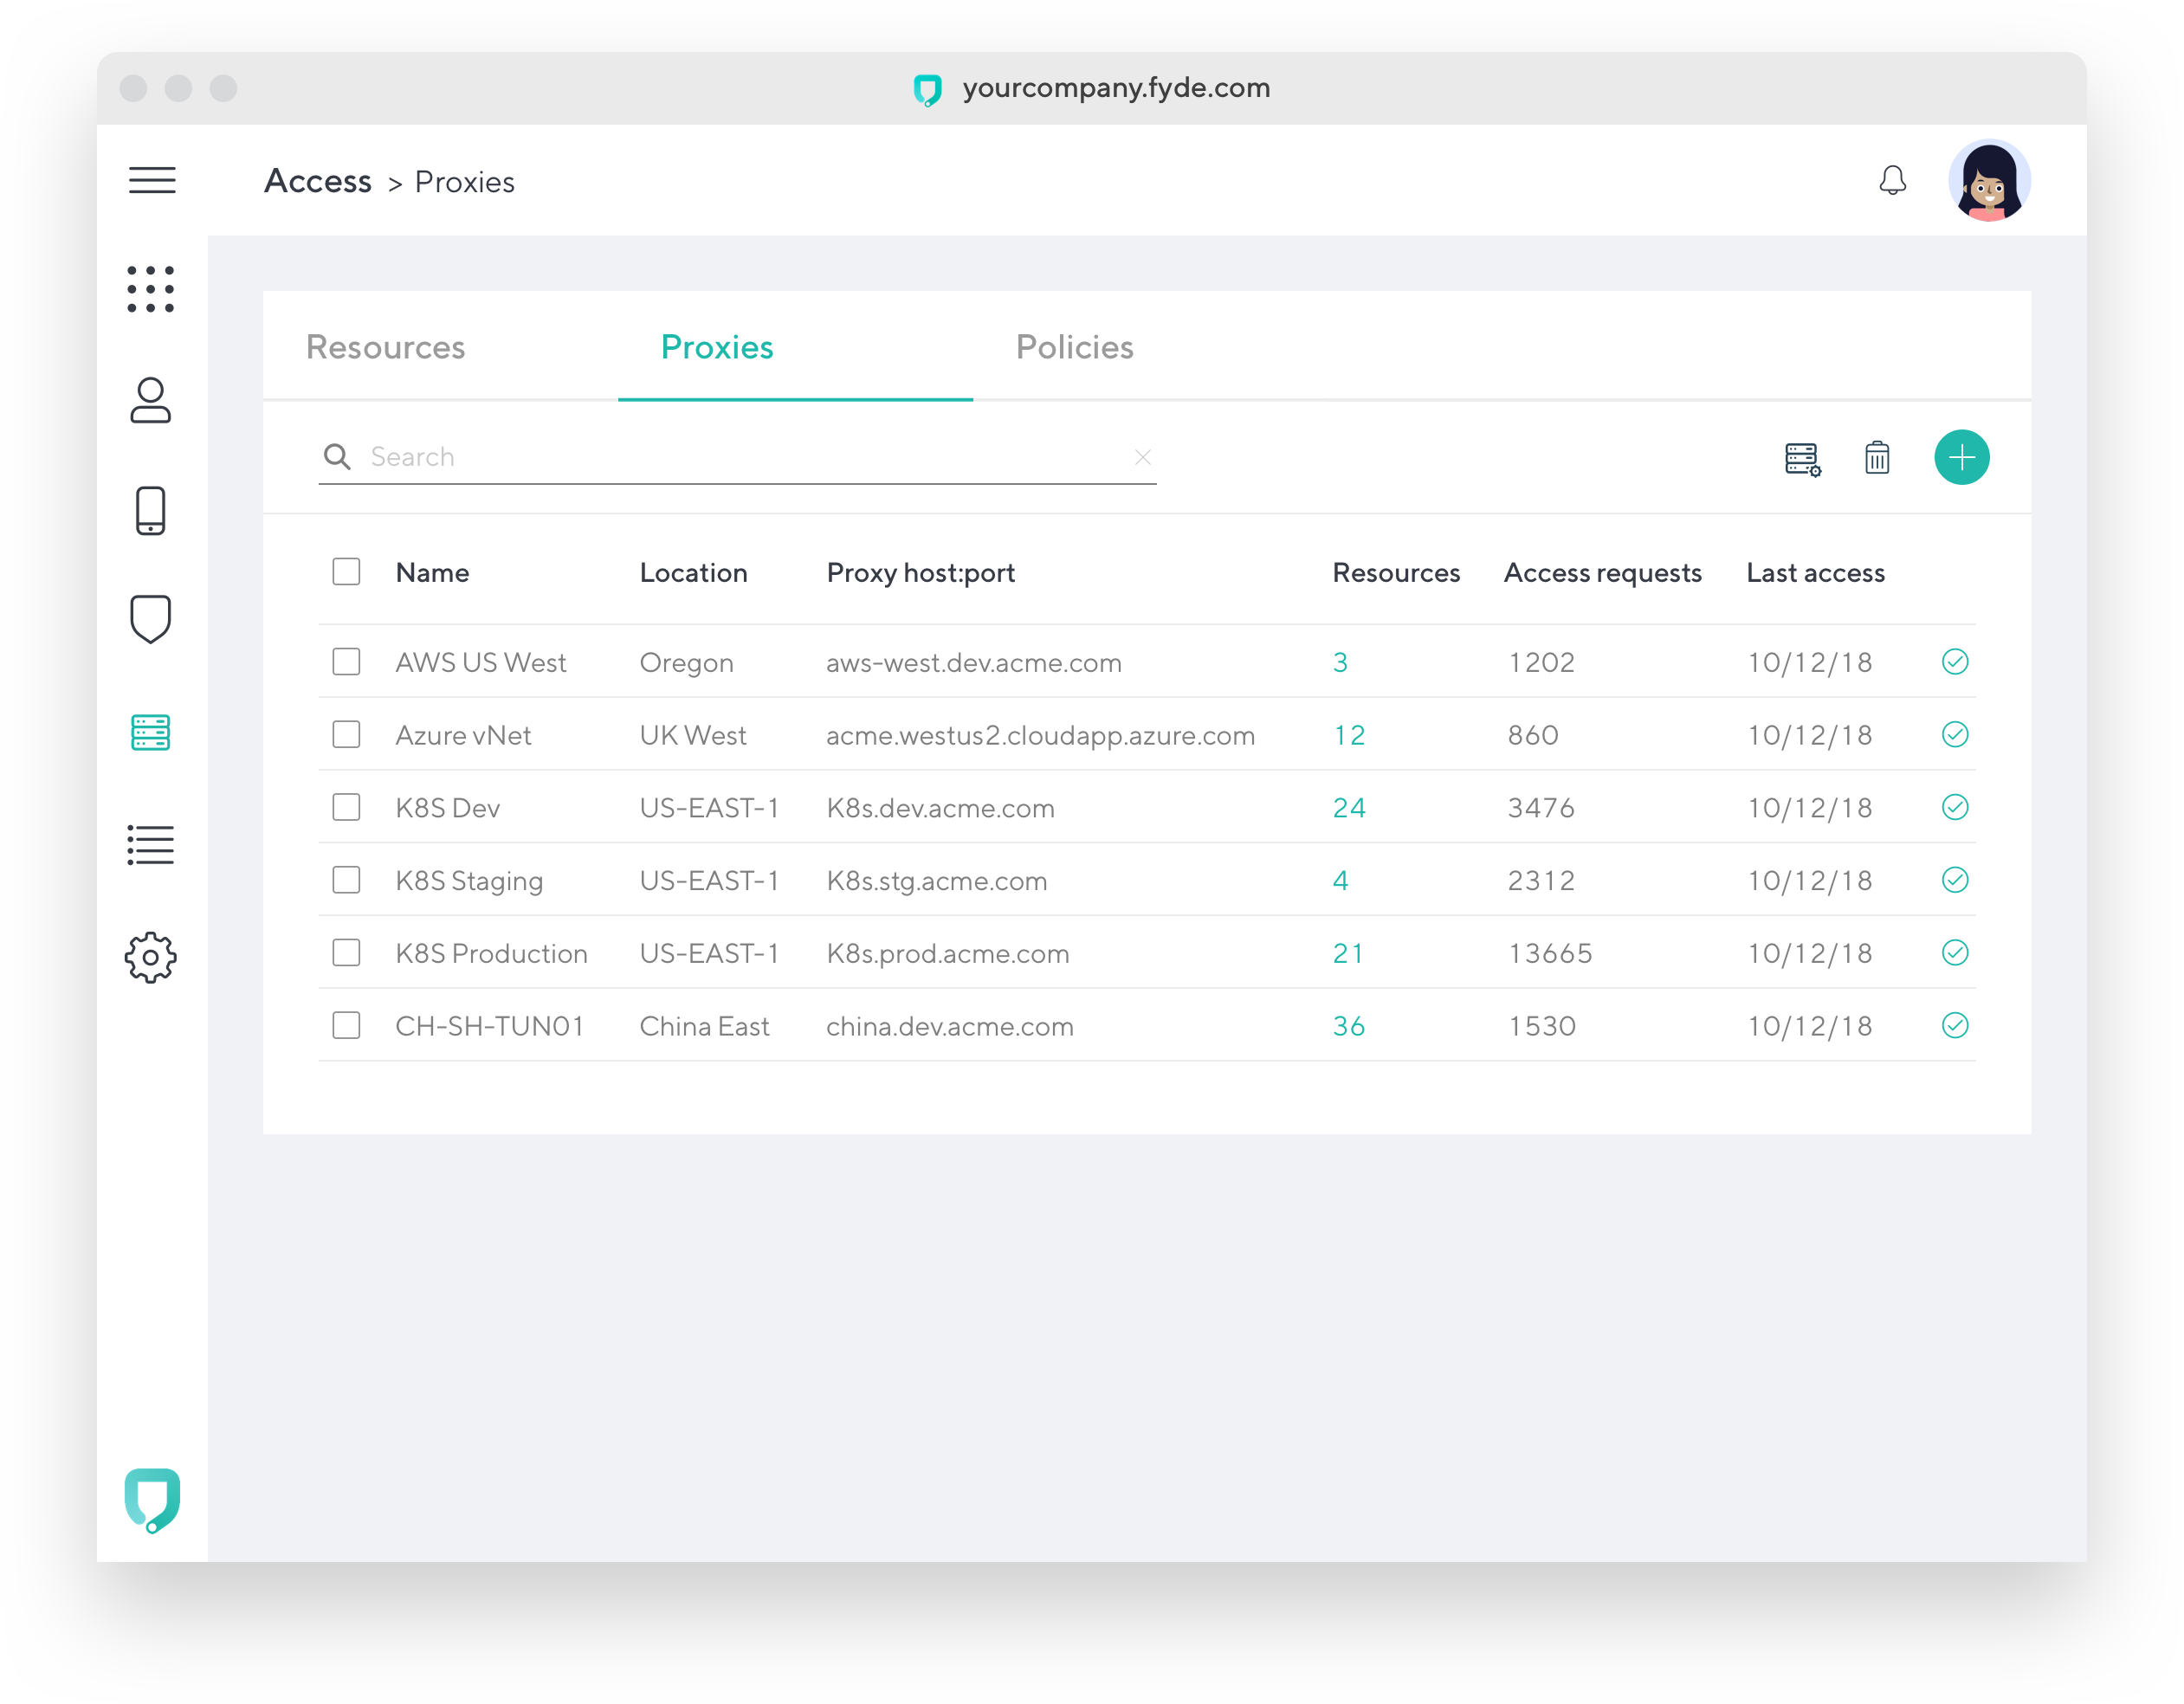Click status check icon for AWS US West
Viewport: 2184px width, 1704px height.
click(1955, 662)
